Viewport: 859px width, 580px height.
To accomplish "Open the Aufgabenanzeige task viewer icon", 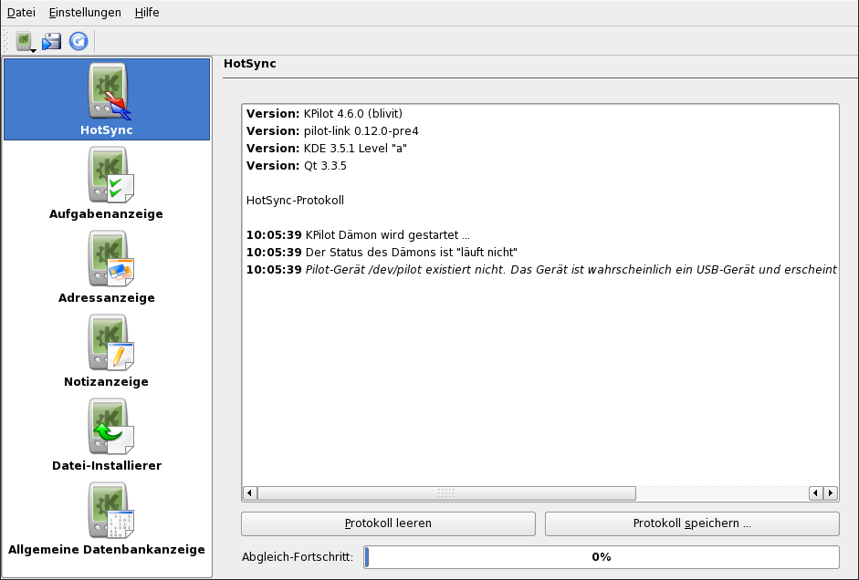I will pyautogui.click(x=107, y=183).
